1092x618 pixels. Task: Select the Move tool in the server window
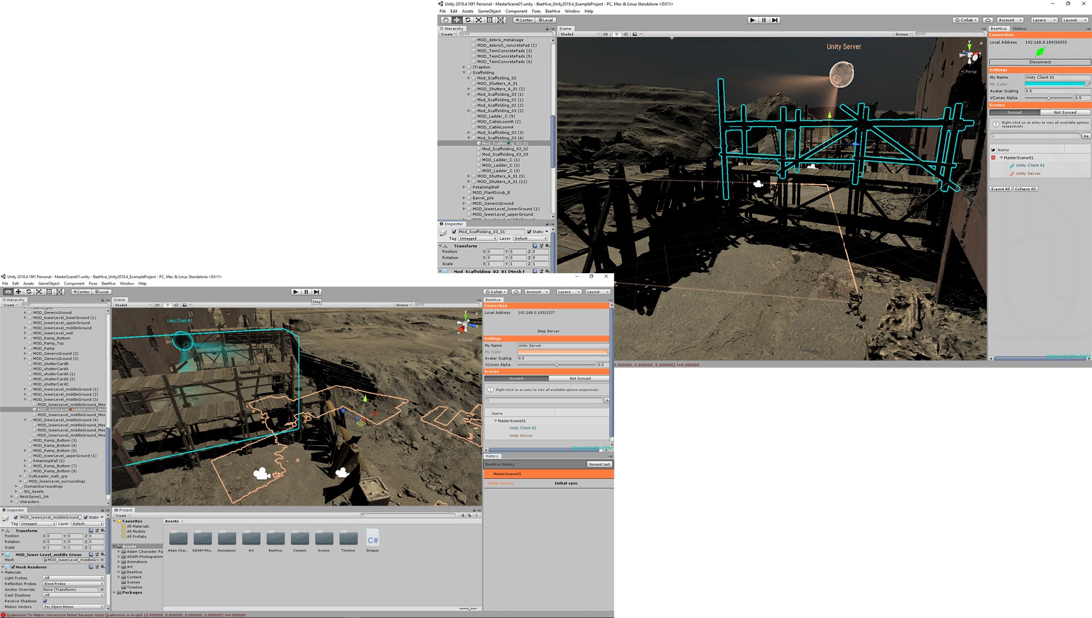18,291
